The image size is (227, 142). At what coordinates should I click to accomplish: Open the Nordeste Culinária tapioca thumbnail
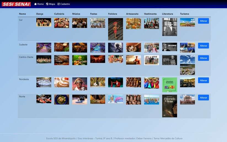(x=62, y=82)
